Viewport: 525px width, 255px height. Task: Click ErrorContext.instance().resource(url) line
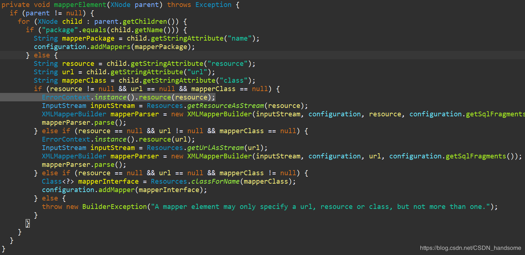[118, 139]
